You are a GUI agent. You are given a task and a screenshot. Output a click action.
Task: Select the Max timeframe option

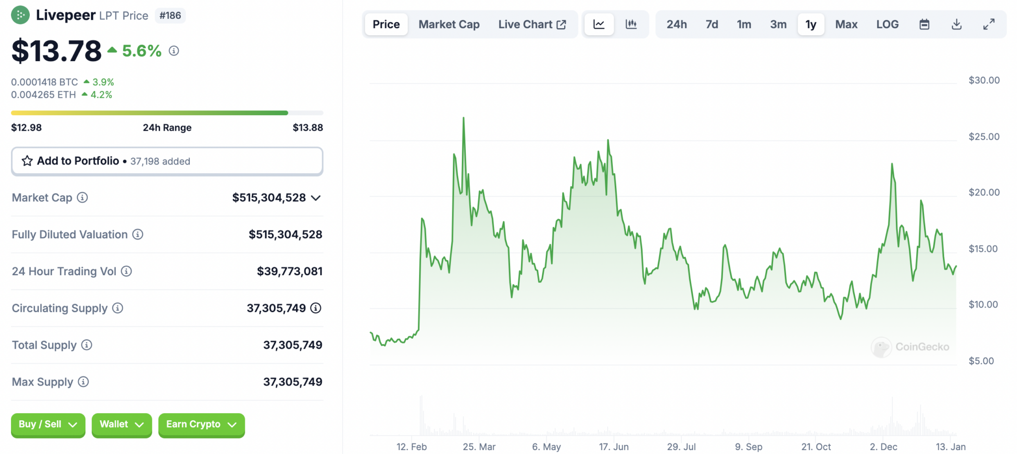click(x=846, y=24)
